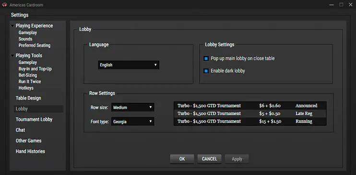356x175 pixels.
Task: Open the Sounds settings page
Action: click(x=25, y=39)
